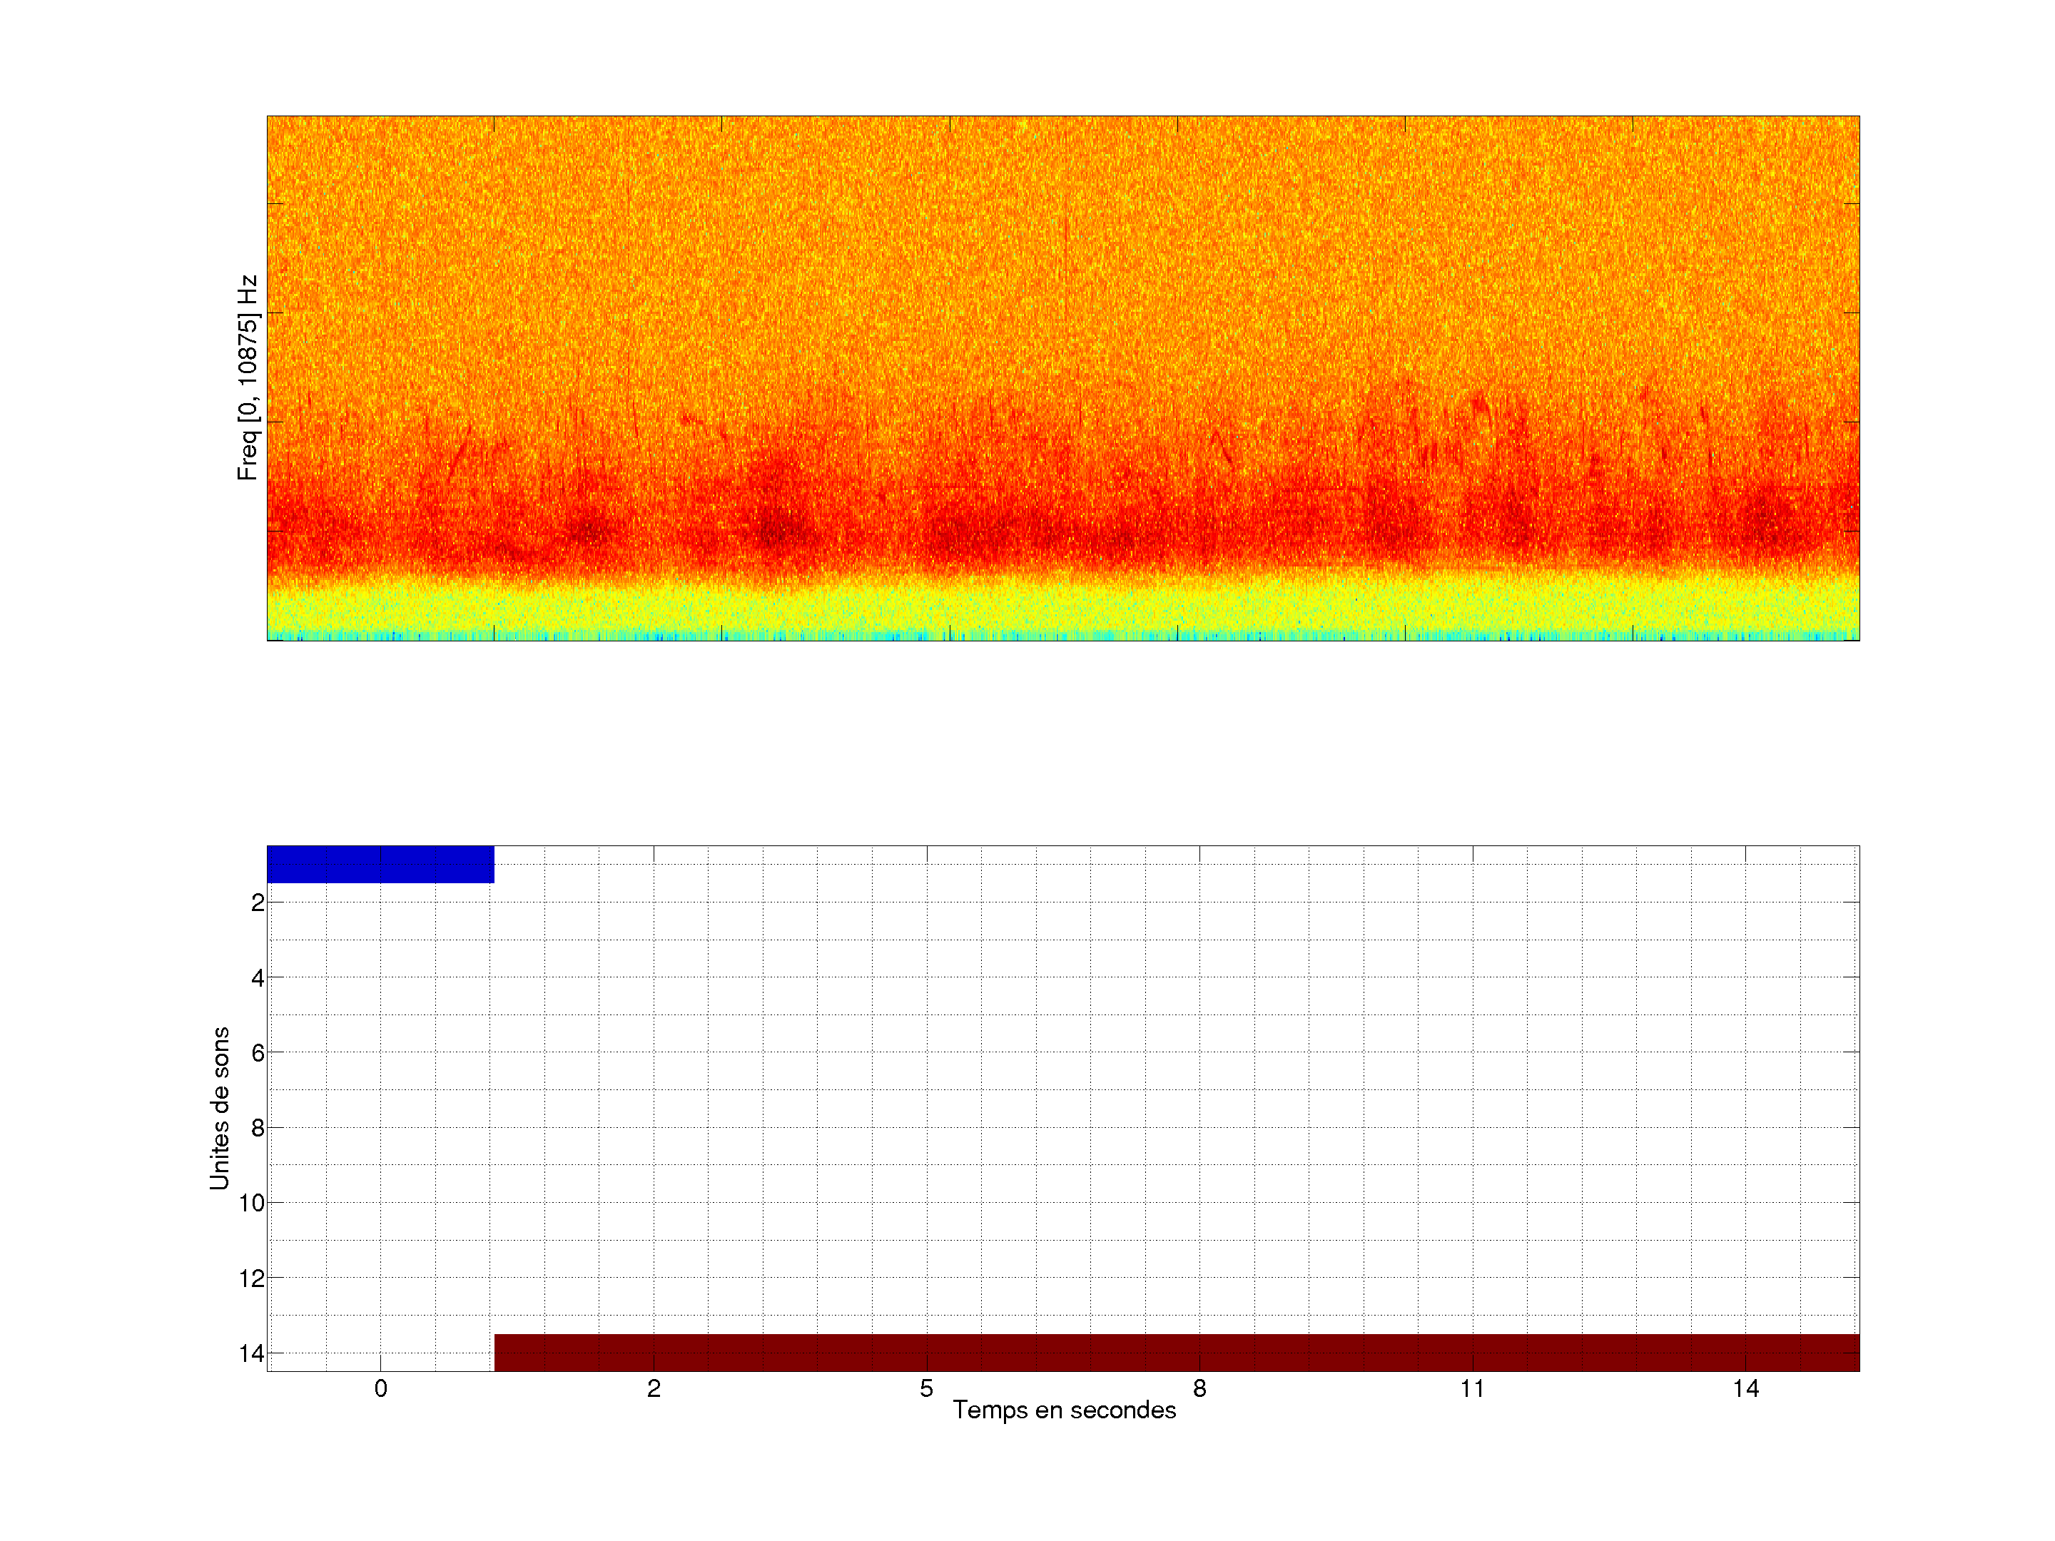
Task: Click the vertical-axis tick label 12
Action: pyautogui.click(x=252, y=1278)
